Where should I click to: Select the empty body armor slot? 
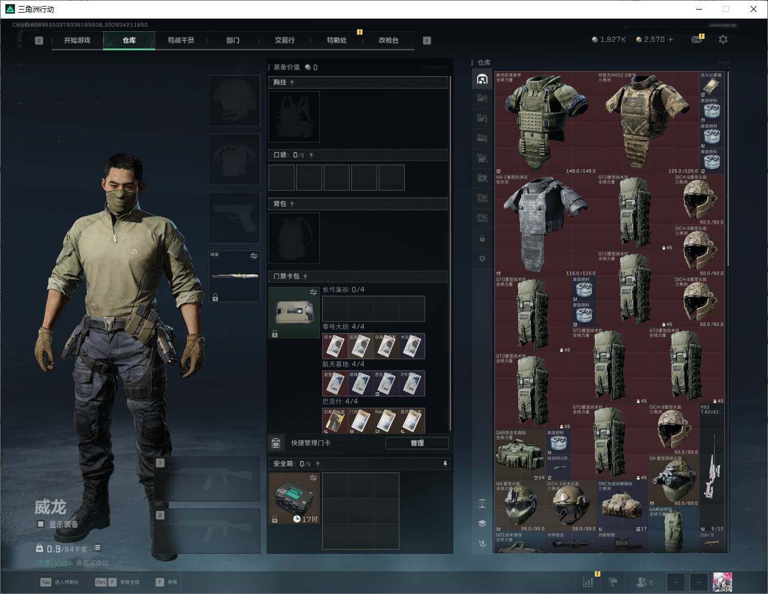(x=235, y=159)
